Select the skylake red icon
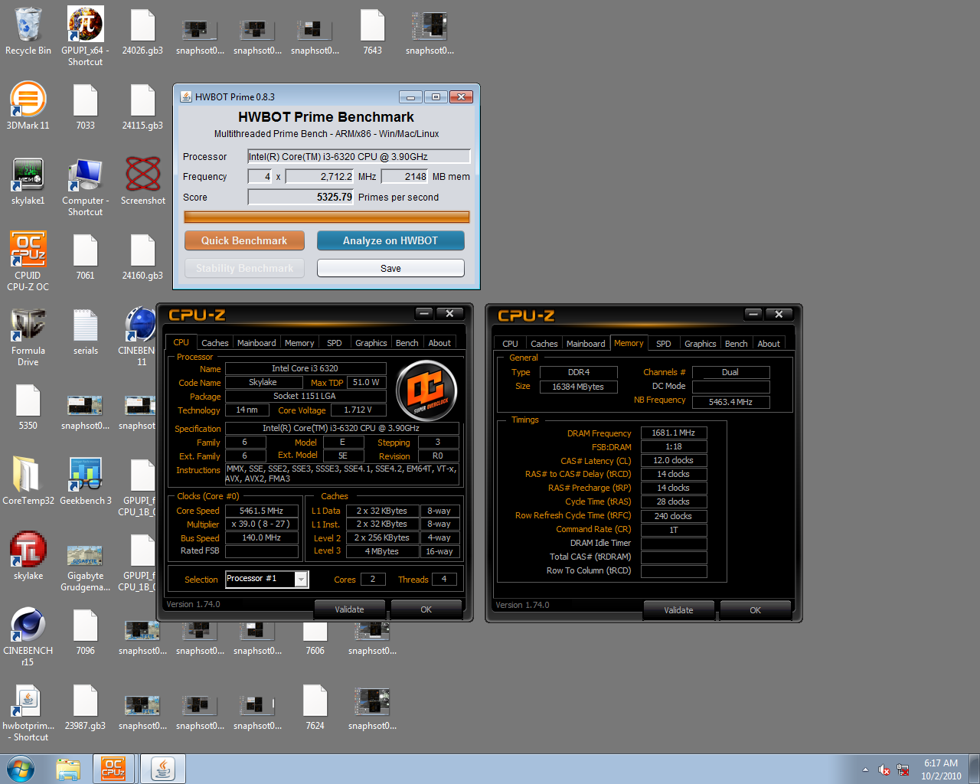 (x=28, y=556)
